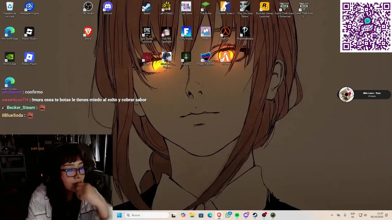Launch Wallpaper Engine from the desktop
The height and width of the screenshot is (220, 392).
[x=29, y=9]
